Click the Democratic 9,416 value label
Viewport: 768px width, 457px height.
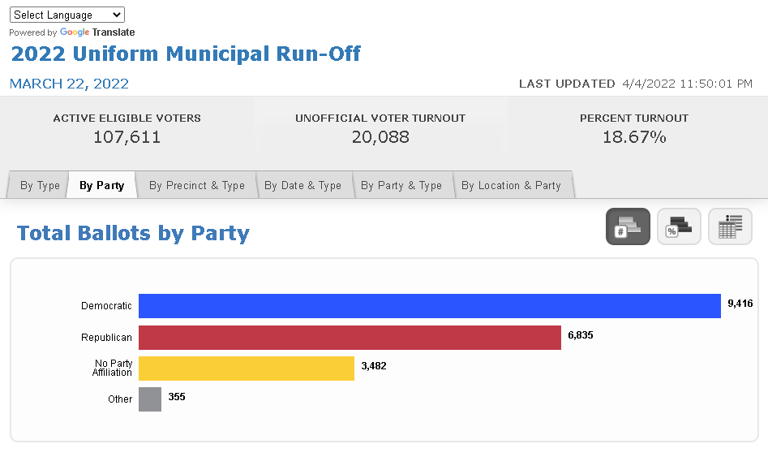[740, 304]
